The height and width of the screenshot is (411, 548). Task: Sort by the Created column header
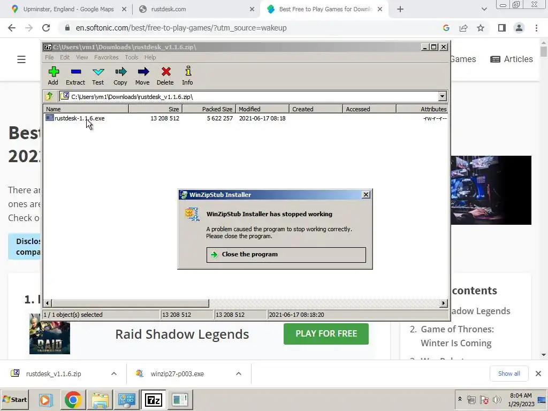[316, 109]
